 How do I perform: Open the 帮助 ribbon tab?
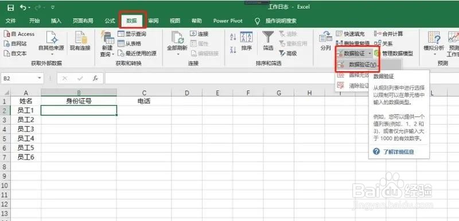click(197, 21)
